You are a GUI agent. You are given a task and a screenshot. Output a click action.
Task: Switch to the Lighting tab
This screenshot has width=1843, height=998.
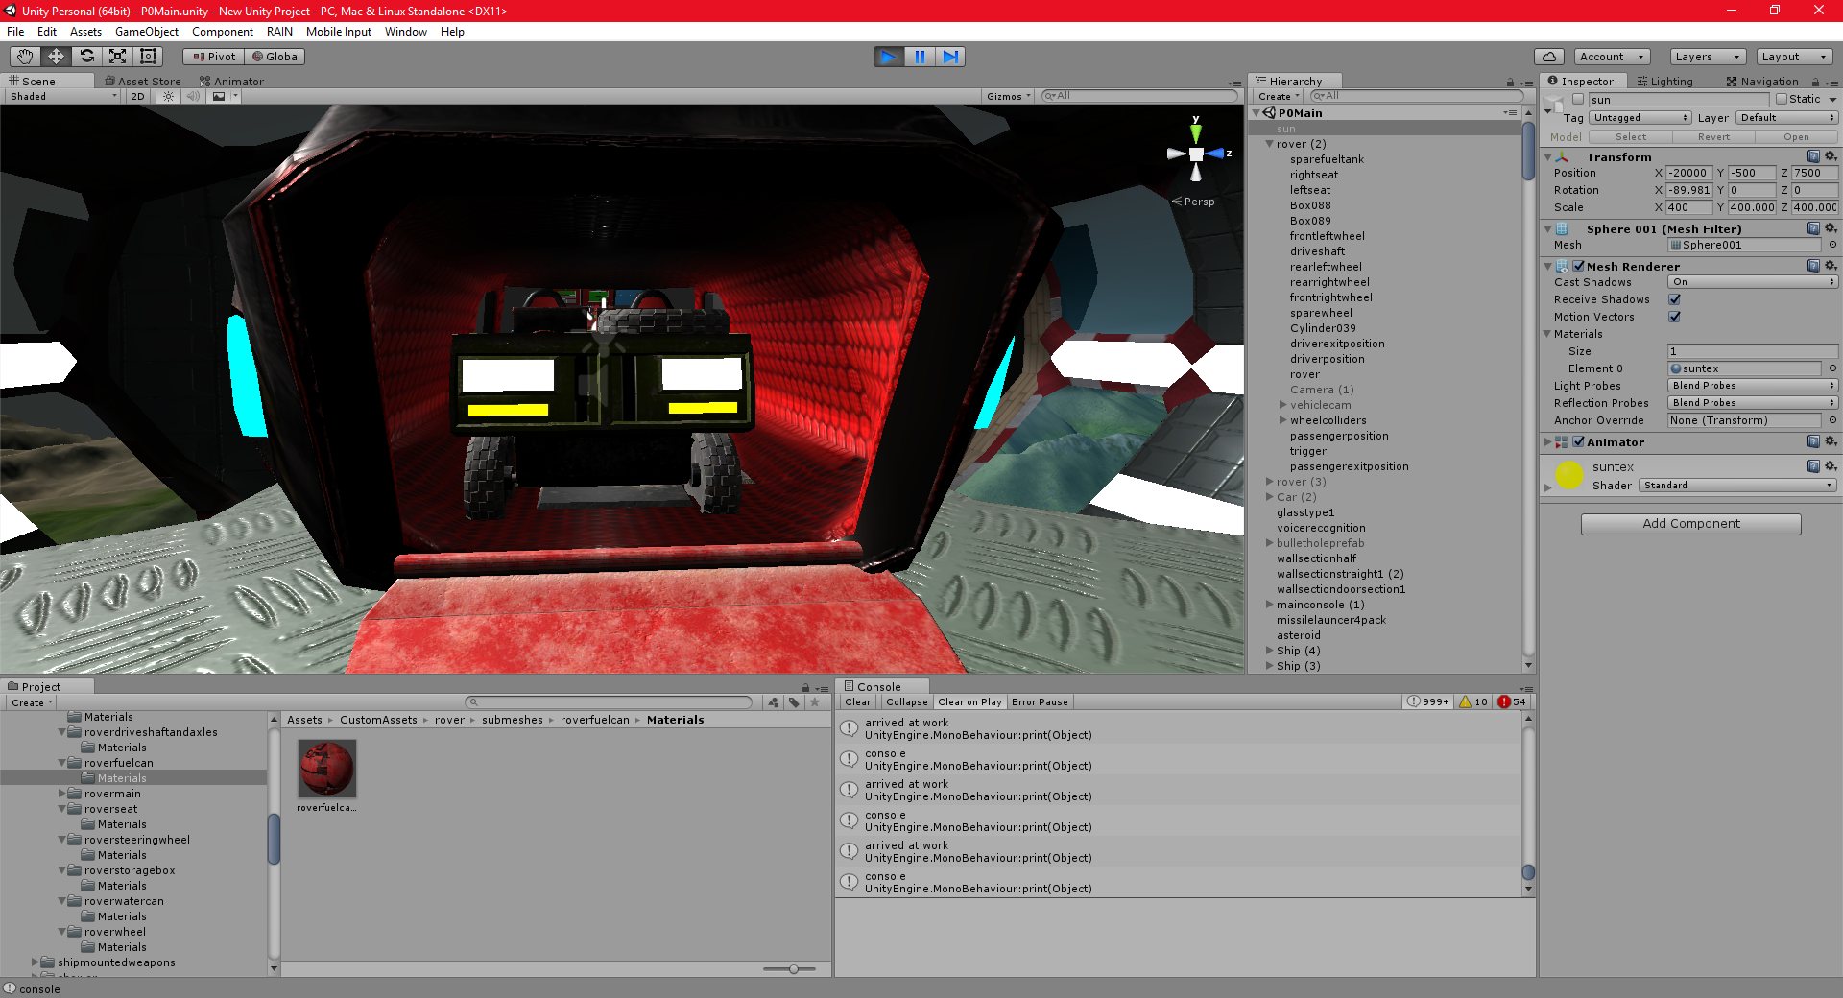tap(1665, 82)
